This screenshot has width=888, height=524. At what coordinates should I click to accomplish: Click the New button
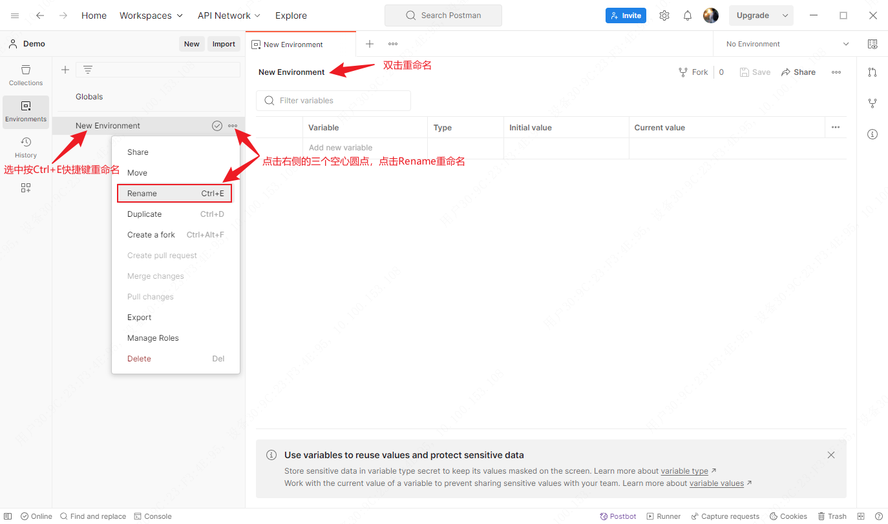(192, 44)
